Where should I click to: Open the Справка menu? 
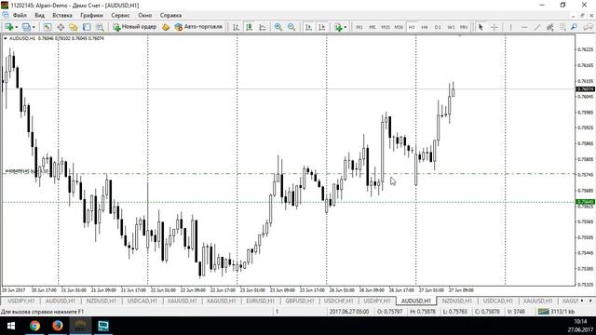click(x=170, y=15)
